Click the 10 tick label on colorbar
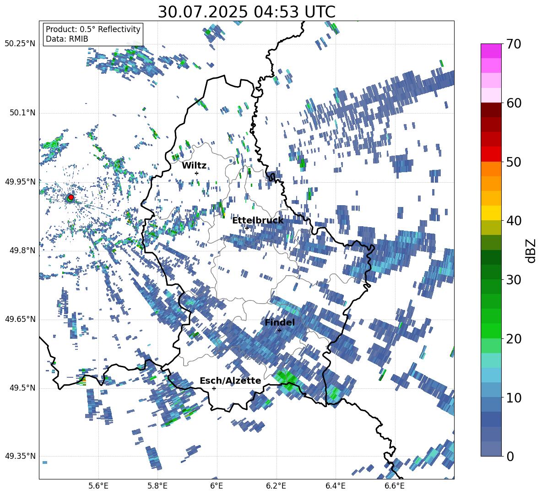Screen dimensions: 542x495 pyautogui.click(x=514, y=397)
